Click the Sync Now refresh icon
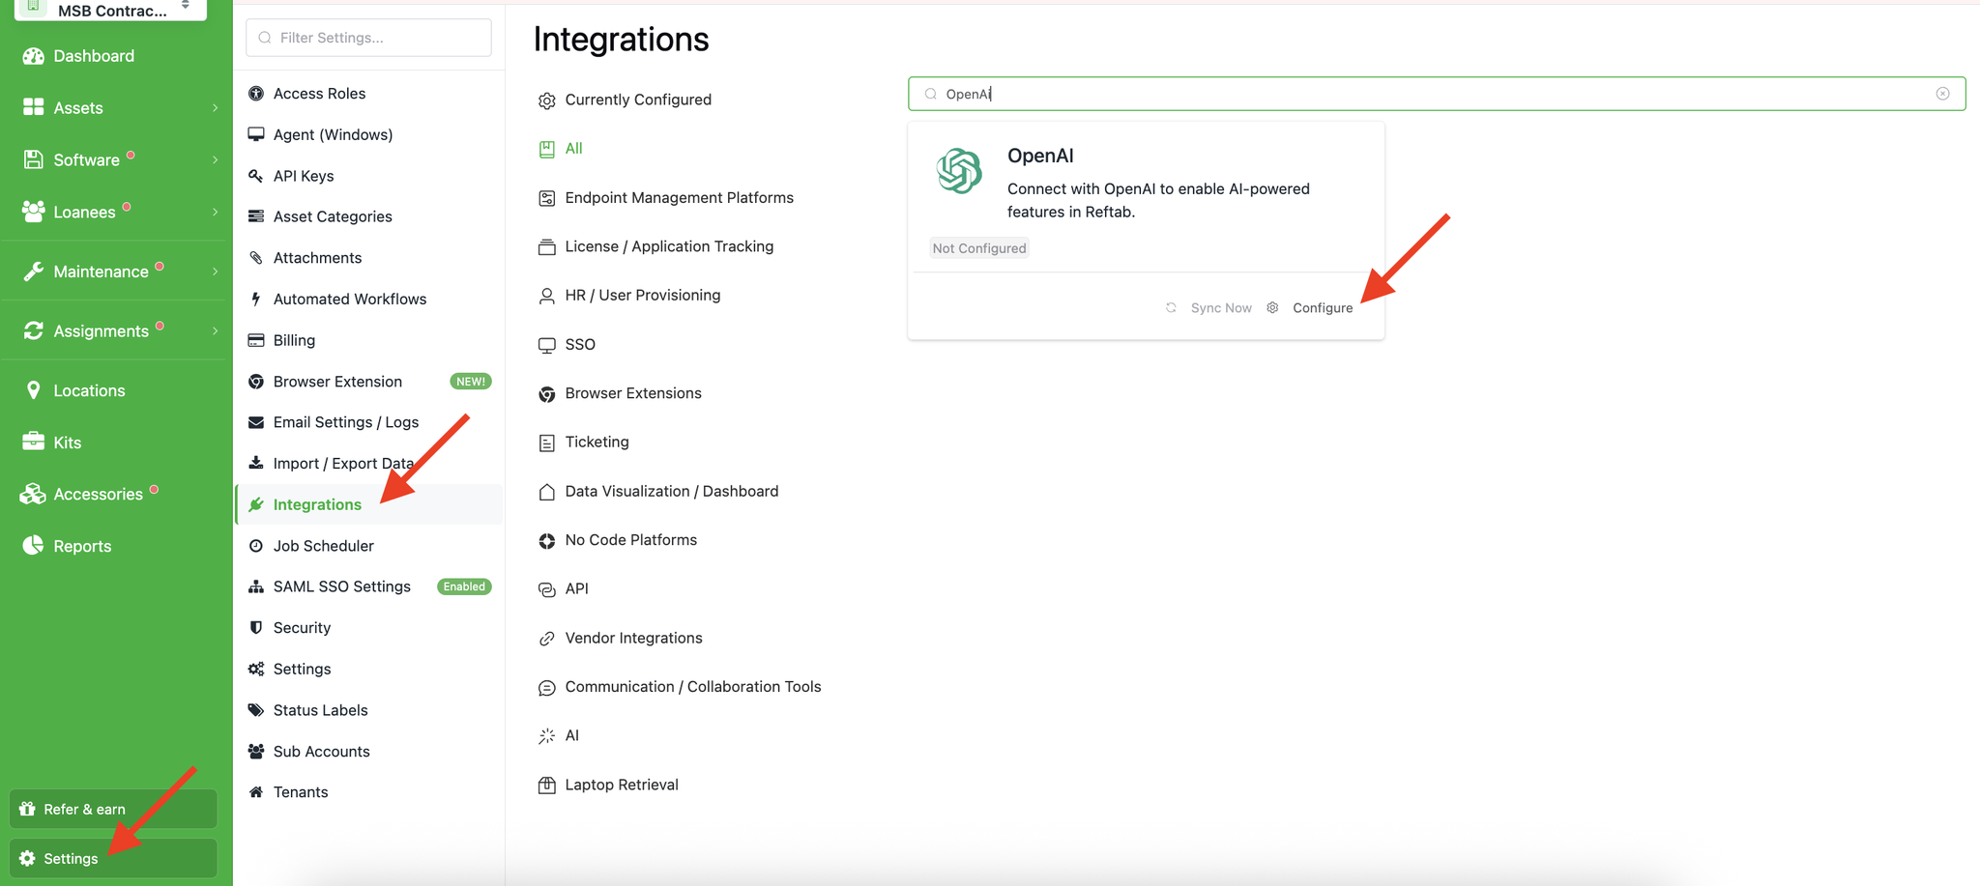The image size is (1980, 886). [1171, 307]
